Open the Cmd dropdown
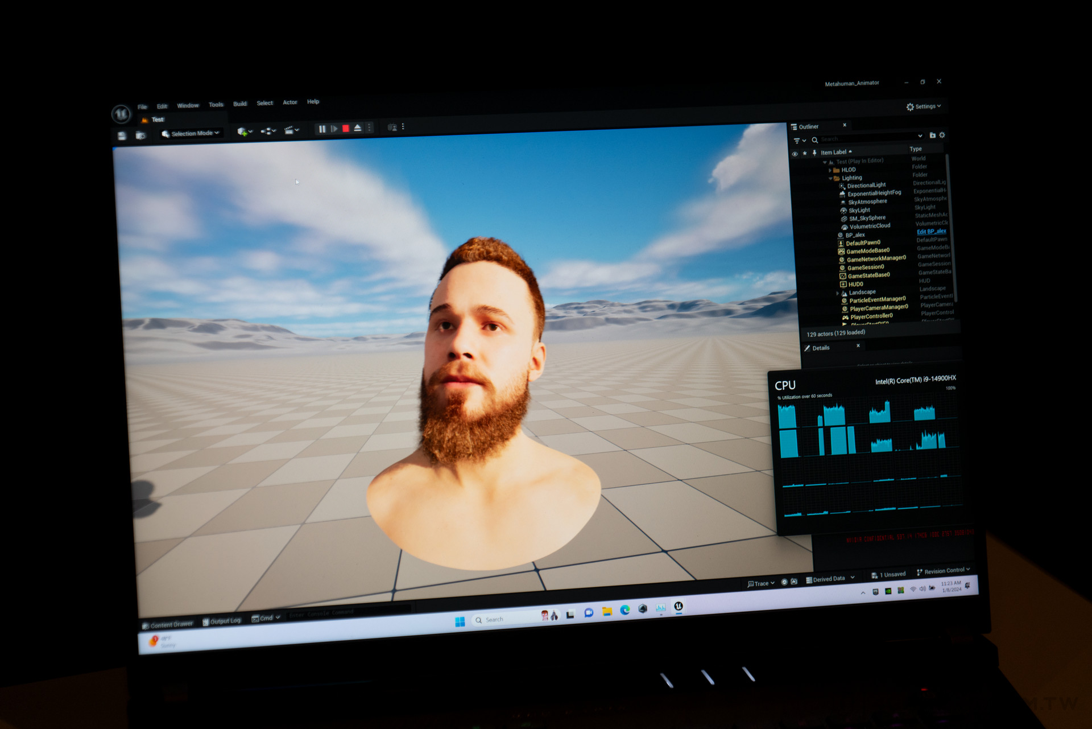Screen dimensions: 1092x729 pyautogui.click(x=266, y=619)
